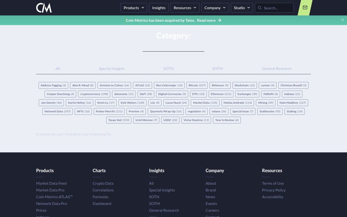Open Coin Metrics ATLAS footer link
The width and height of the screenshot is (347, 217).
click(x=54, y=197)
